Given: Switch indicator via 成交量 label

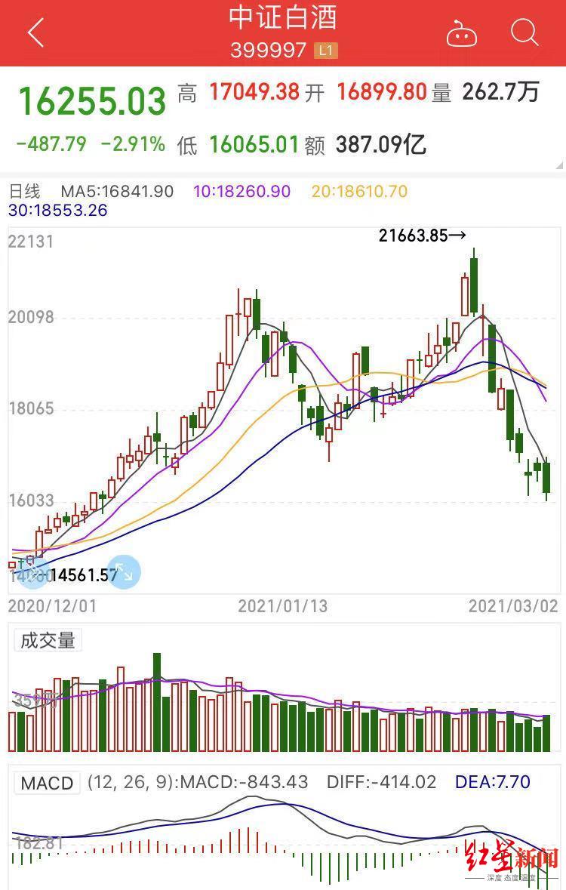Looking at the screenshot, I should coord(48,641).
